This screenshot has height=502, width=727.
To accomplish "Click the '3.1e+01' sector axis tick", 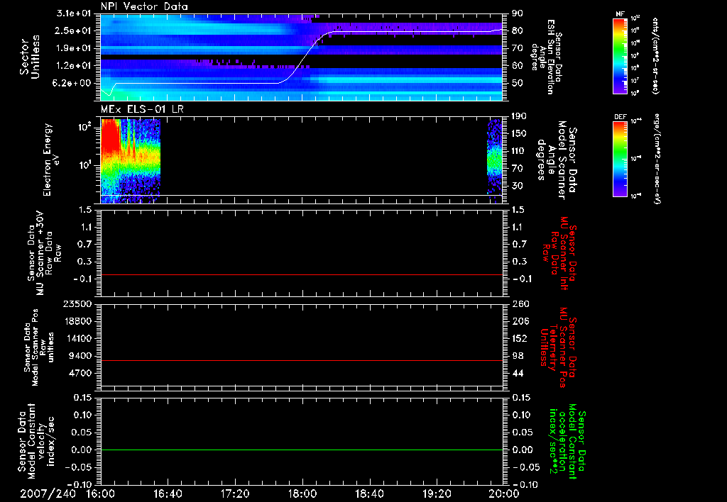I will [x=73, y=13].
